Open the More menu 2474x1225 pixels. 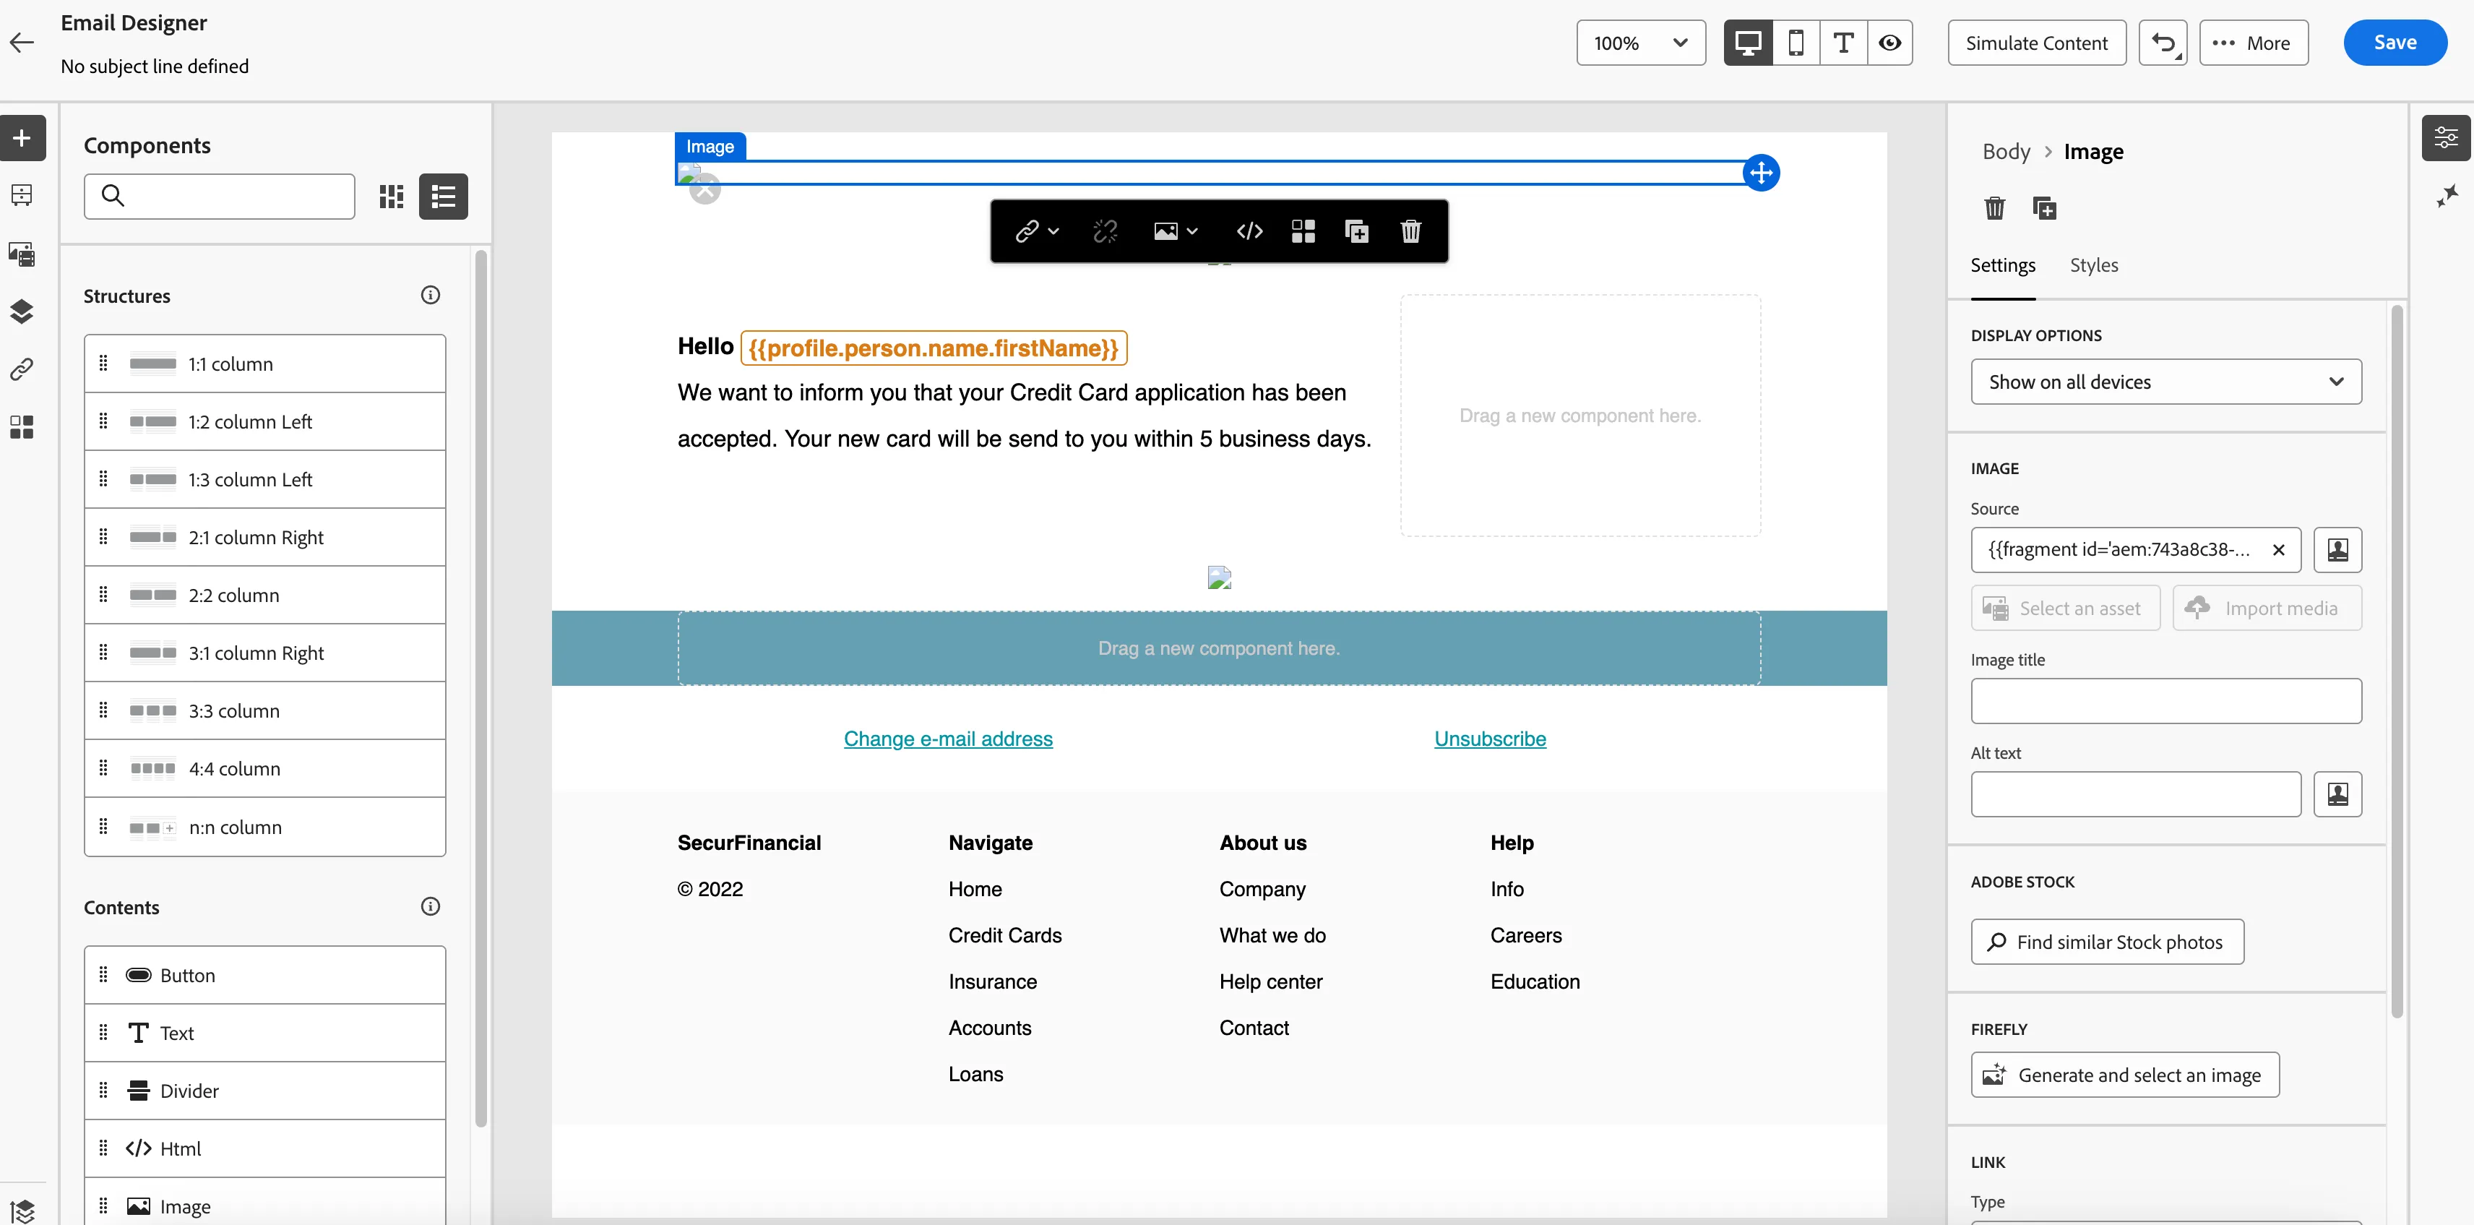coord(2253,42)
